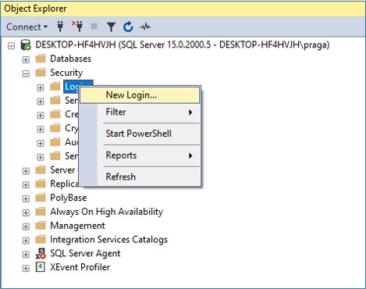Select Integration Services Catalogs tree item

point(108,240)
